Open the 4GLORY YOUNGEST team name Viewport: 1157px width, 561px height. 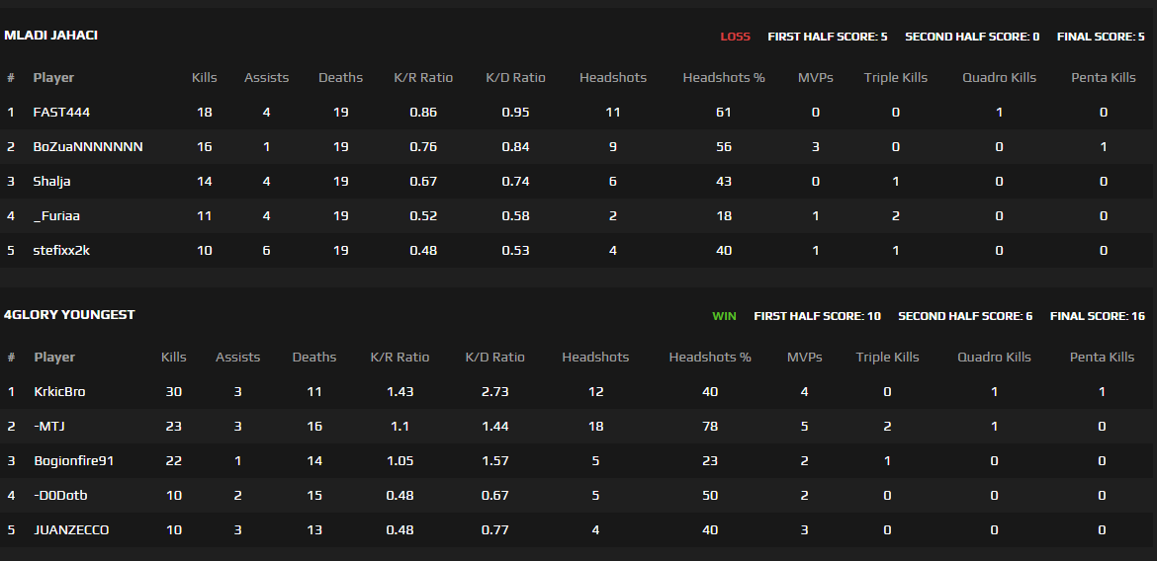click(x=69, y=315)
